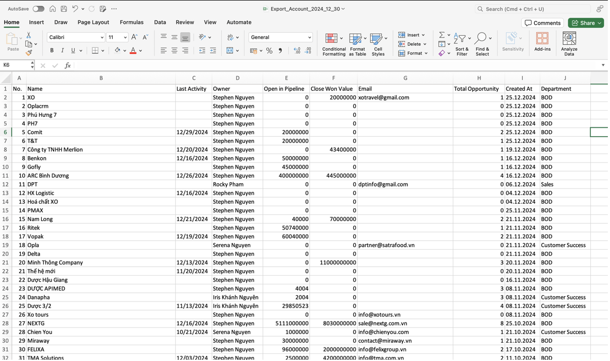Click the Paste button

coord(13,42)
